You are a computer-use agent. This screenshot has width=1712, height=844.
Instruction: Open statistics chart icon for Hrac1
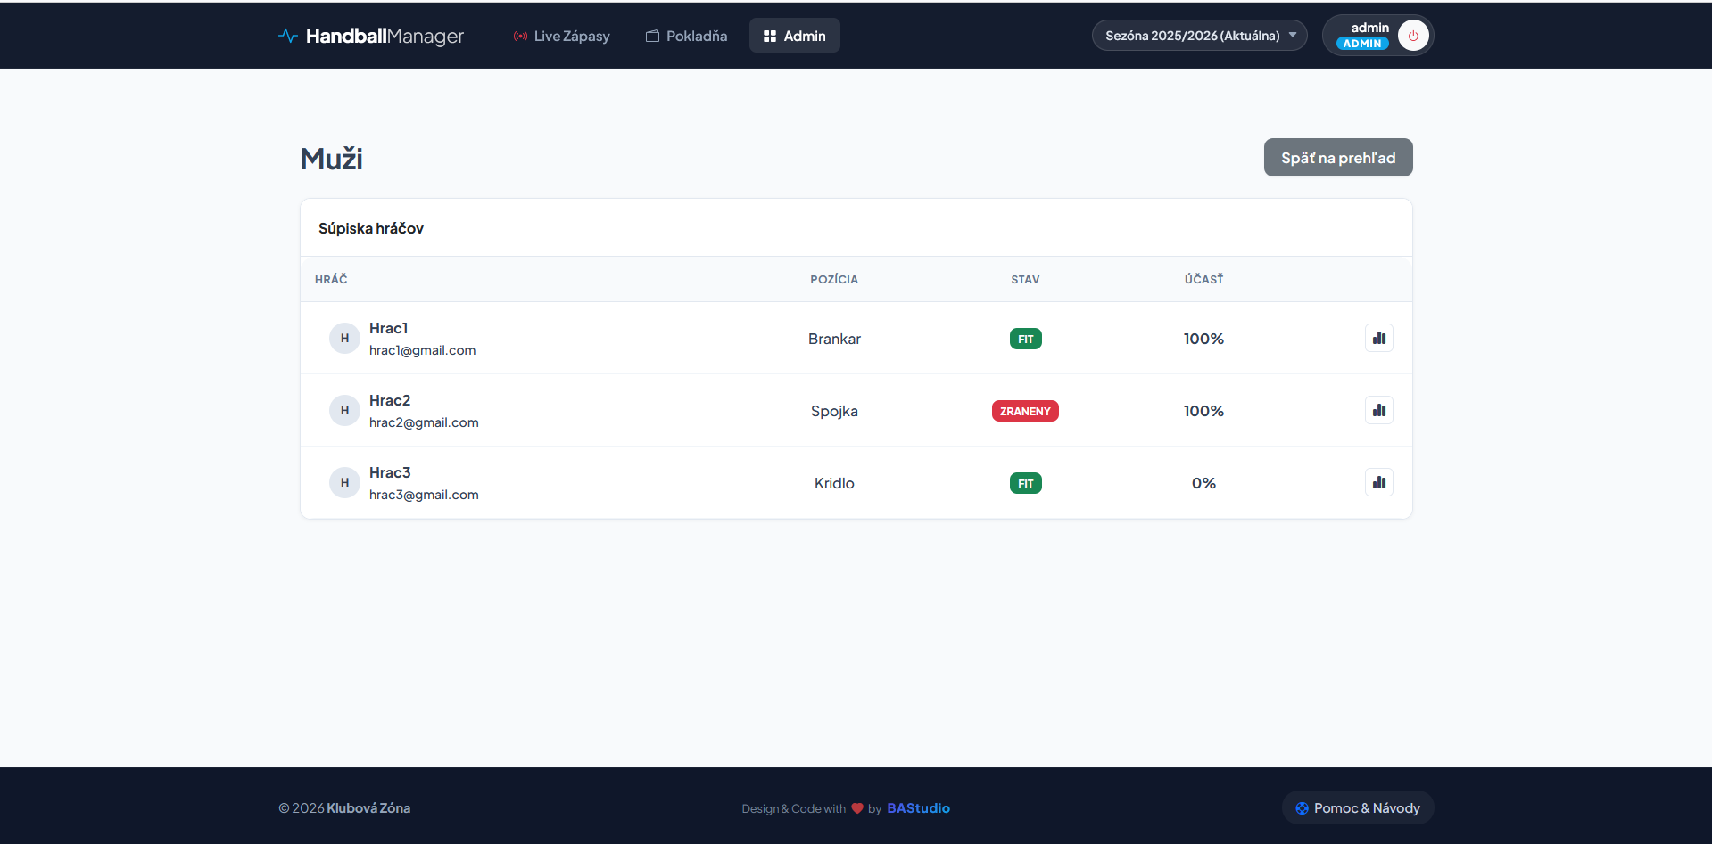tap(1378, 339)
